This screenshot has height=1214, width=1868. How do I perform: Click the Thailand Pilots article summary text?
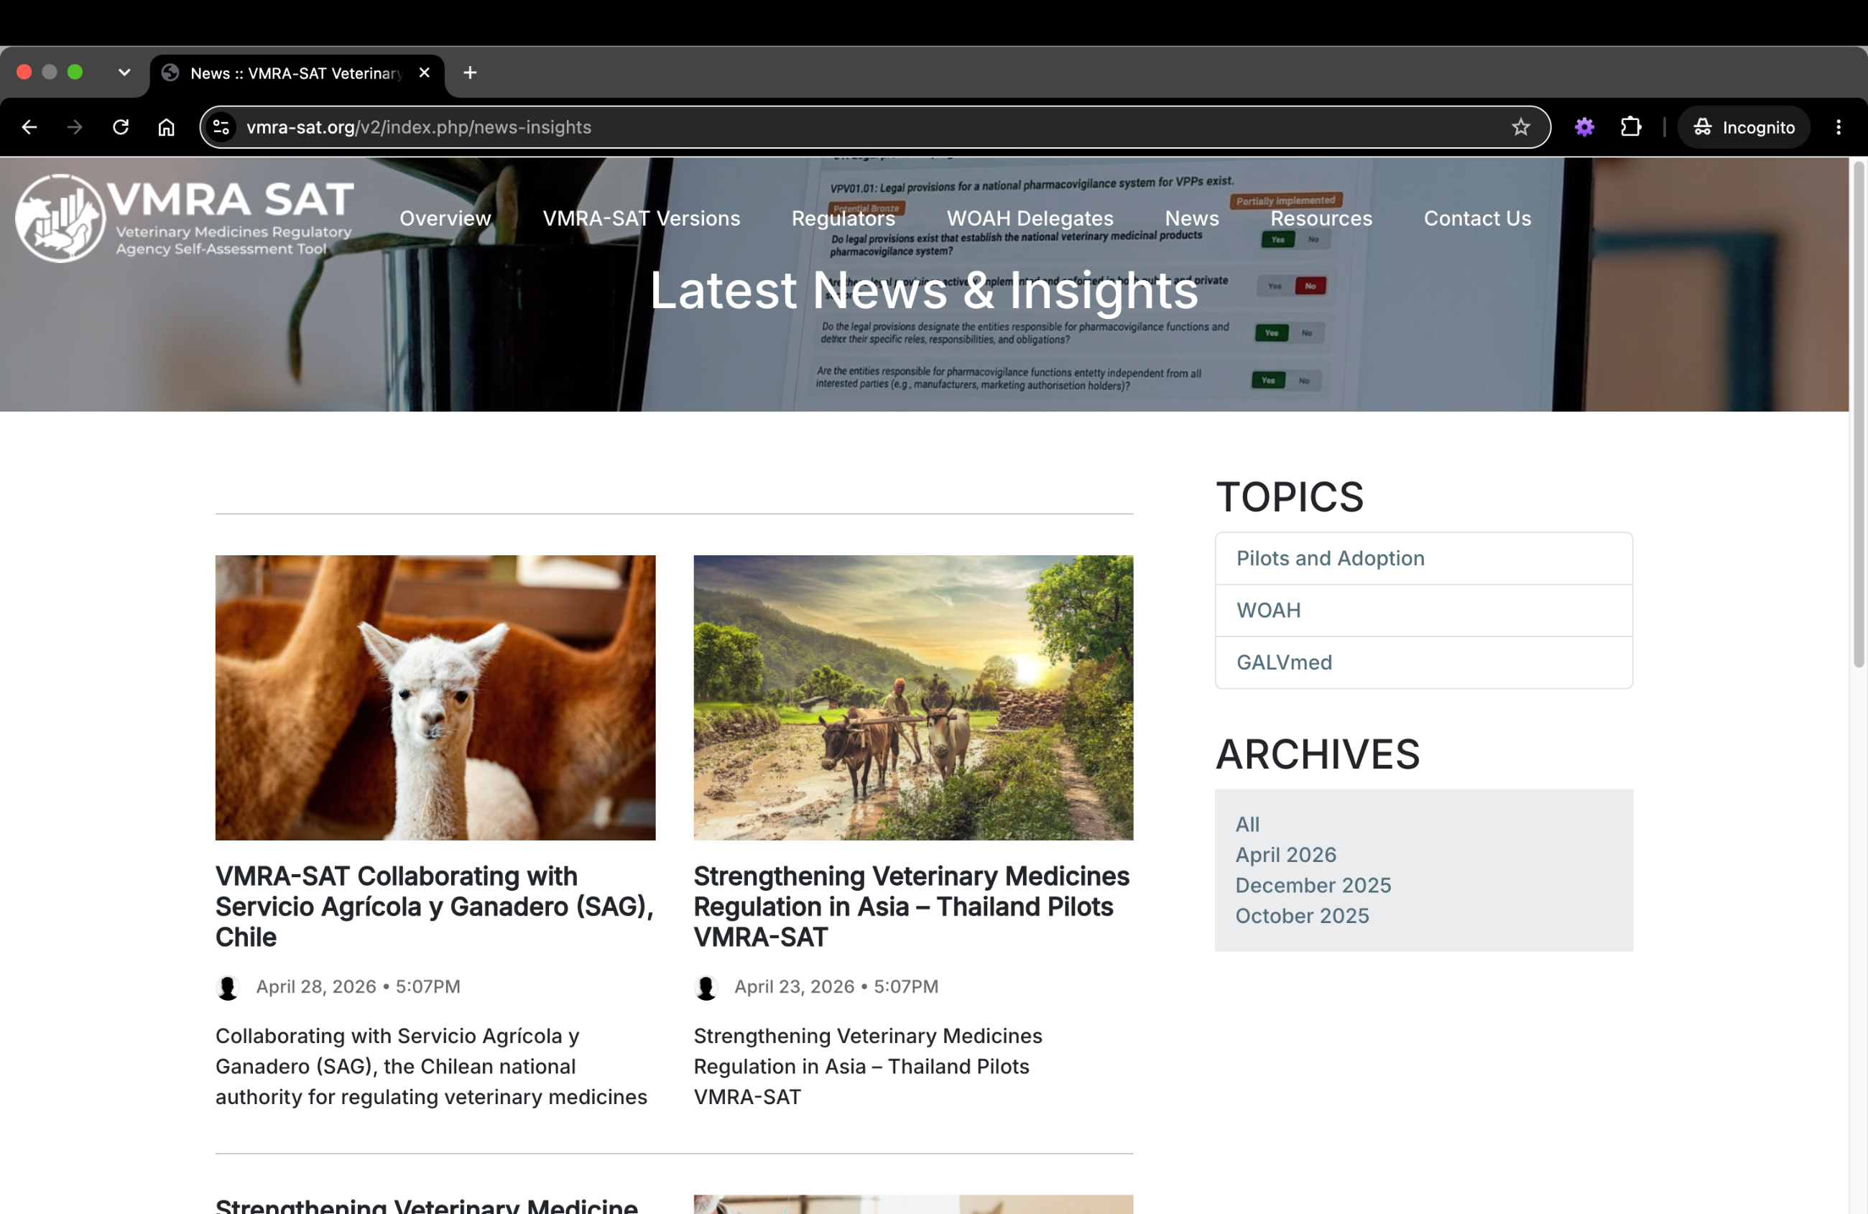(867, 1067)
